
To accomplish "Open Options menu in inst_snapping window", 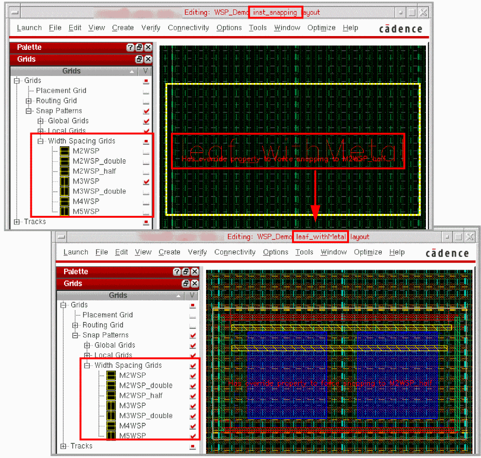I will pos(229,28).
